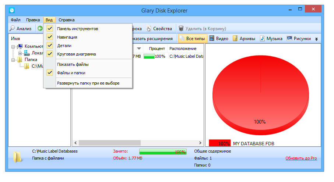Click the red legend swatch 100%
Screen dimensions: 334x182
(x=219, y=143)
